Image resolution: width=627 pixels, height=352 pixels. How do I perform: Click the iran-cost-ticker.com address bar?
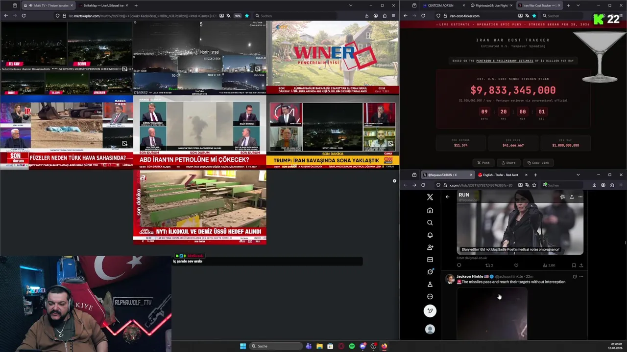coord(485,16)
